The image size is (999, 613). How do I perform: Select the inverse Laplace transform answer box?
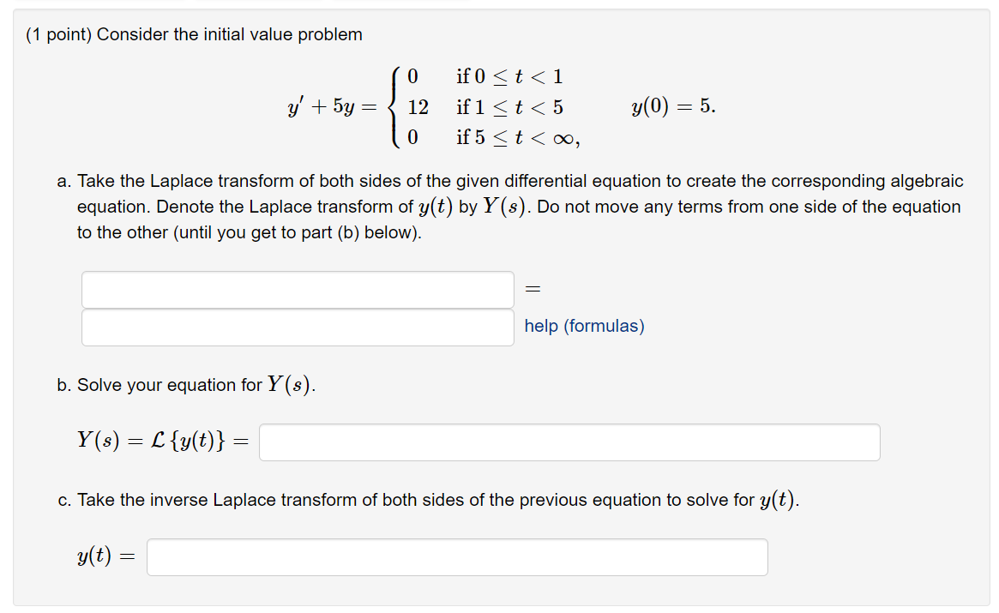pyautogui.click(x=457, y=556)
